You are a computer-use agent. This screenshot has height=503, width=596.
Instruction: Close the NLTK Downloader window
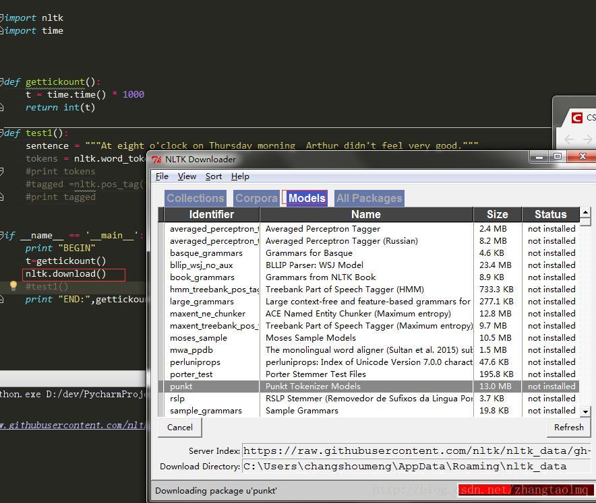583,156
